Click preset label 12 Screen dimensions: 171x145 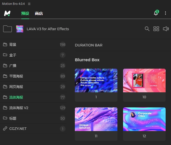(144, 136)
